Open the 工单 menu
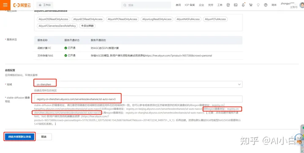Viewport: 304px width, 153px height. (220, 5)
